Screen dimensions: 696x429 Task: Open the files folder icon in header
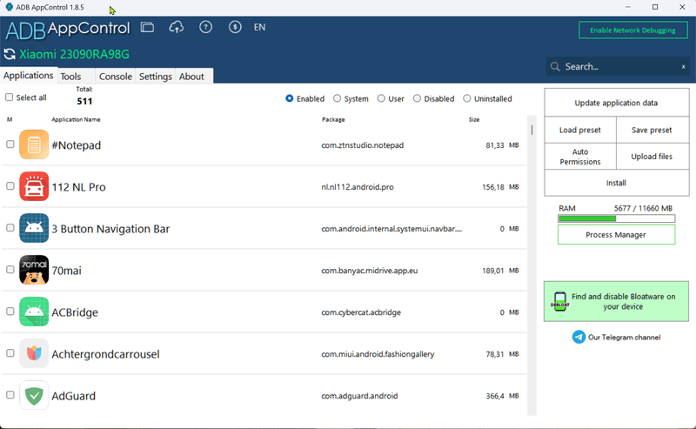(147, 28)
